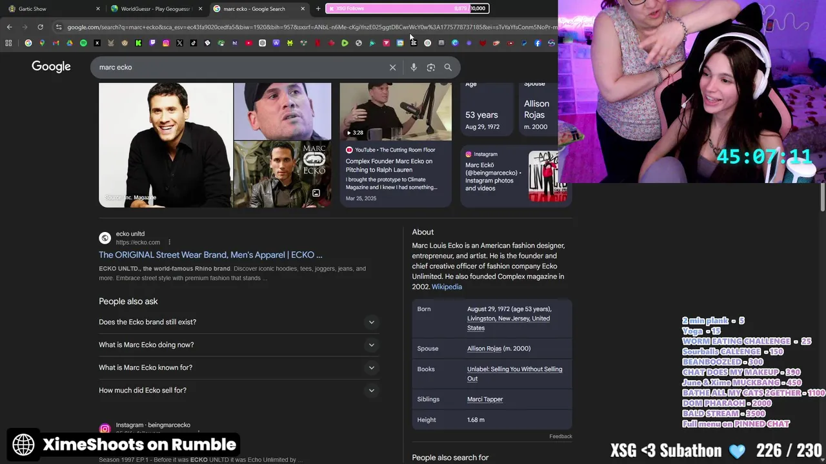Open the Google Drive bookmark
Screen dimensions: 826x464
coord(69,43)
